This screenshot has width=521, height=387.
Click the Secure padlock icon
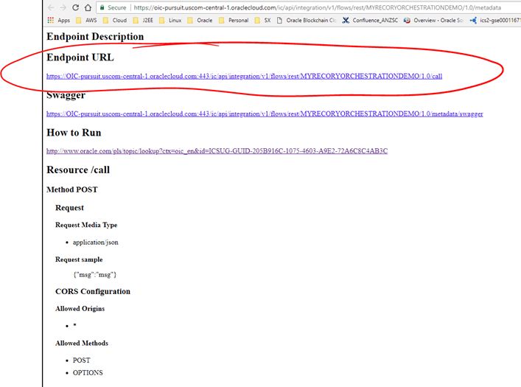[x=102, y=7]
